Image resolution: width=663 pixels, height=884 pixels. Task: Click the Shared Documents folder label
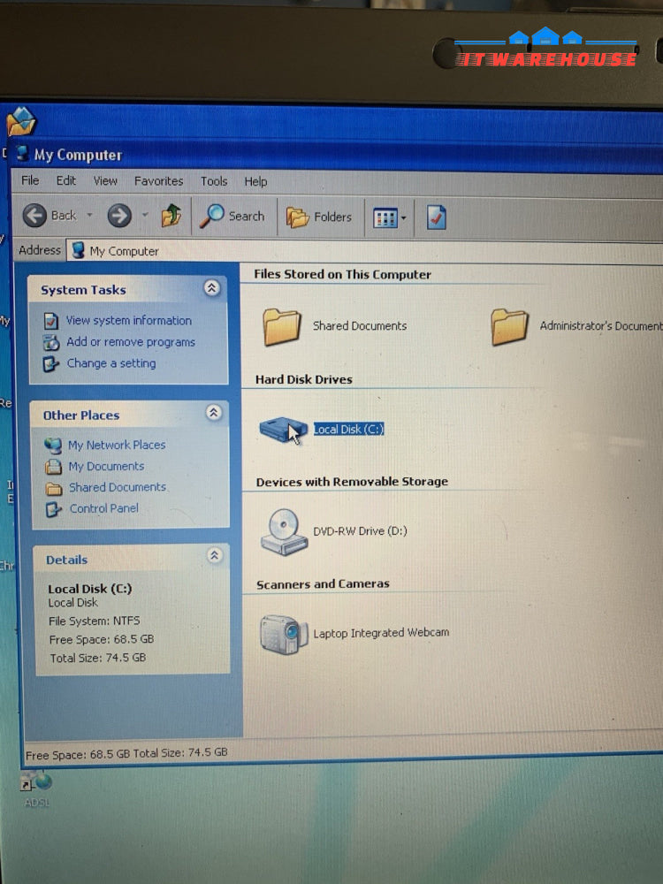(x=360, y=325)
